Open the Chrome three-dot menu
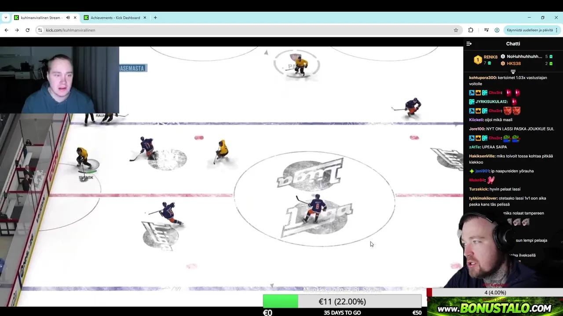Viewport: 563px width, 316px height. point(557,30)
